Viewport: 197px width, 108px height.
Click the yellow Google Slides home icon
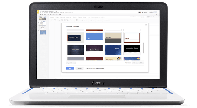pyautogui.click(x=39, y=12)
